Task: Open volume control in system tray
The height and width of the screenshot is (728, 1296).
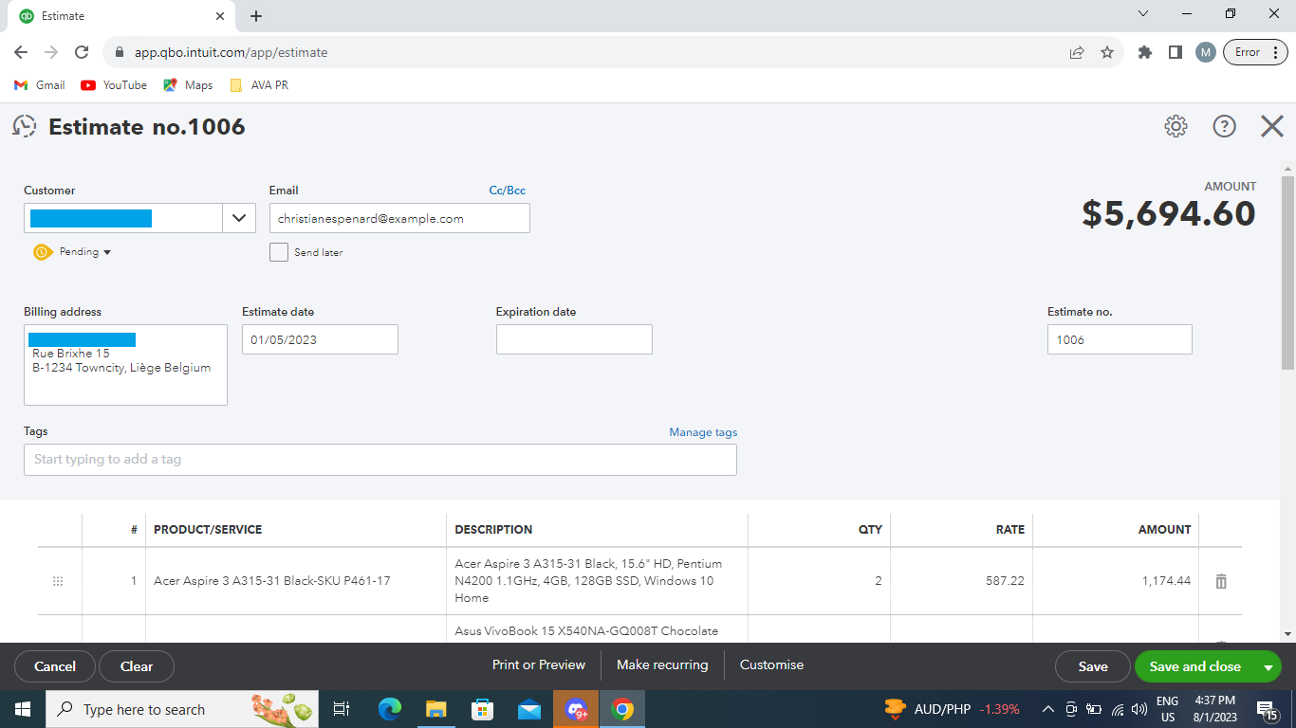Action: [x=1139, y=709]
